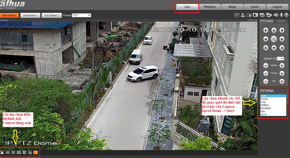290x158 pixels.
Task: Click the 971Kbps bitrate readout
Action: pos(5,20)
